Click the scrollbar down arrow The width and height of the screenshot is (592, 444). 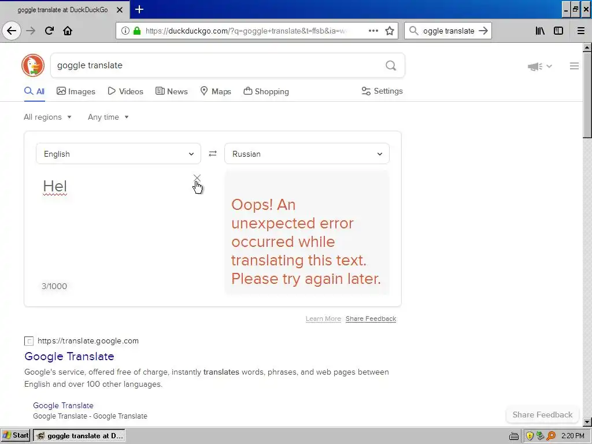point(587,421)
